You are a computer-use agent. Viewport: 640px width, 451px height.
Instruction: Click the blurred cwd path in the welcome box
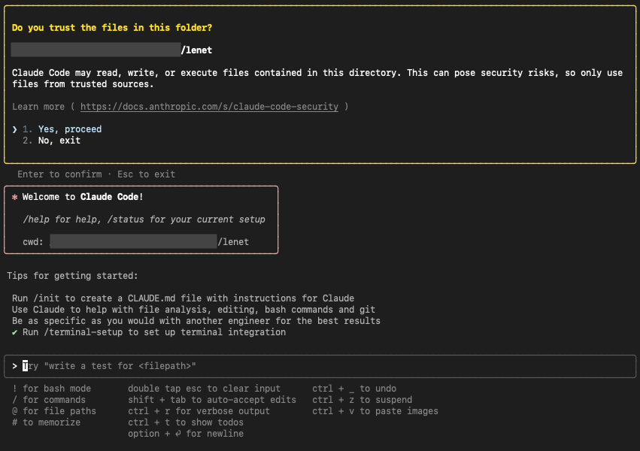(x=134, y=241)
